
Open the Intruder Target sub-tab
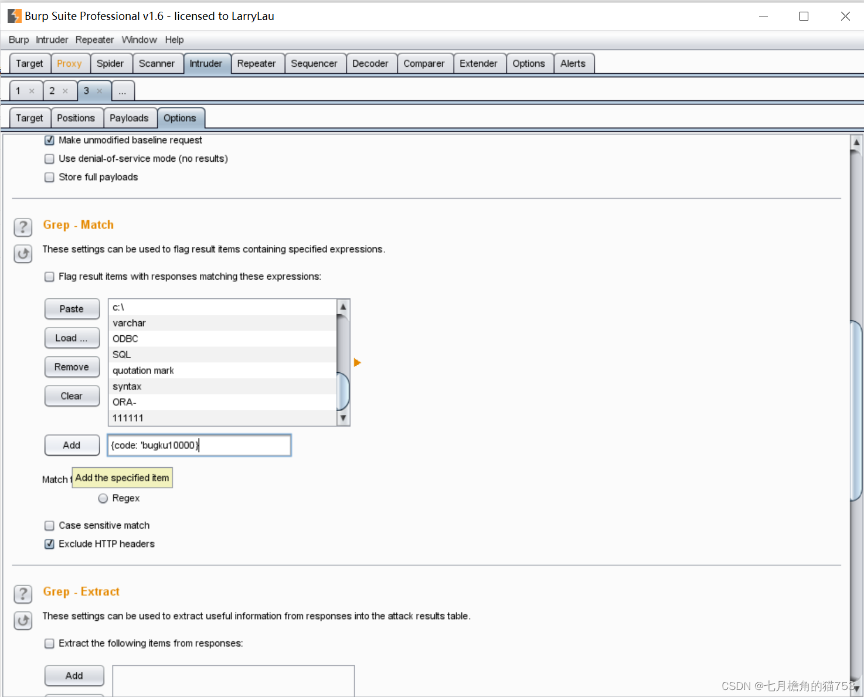tap(29, 118)
